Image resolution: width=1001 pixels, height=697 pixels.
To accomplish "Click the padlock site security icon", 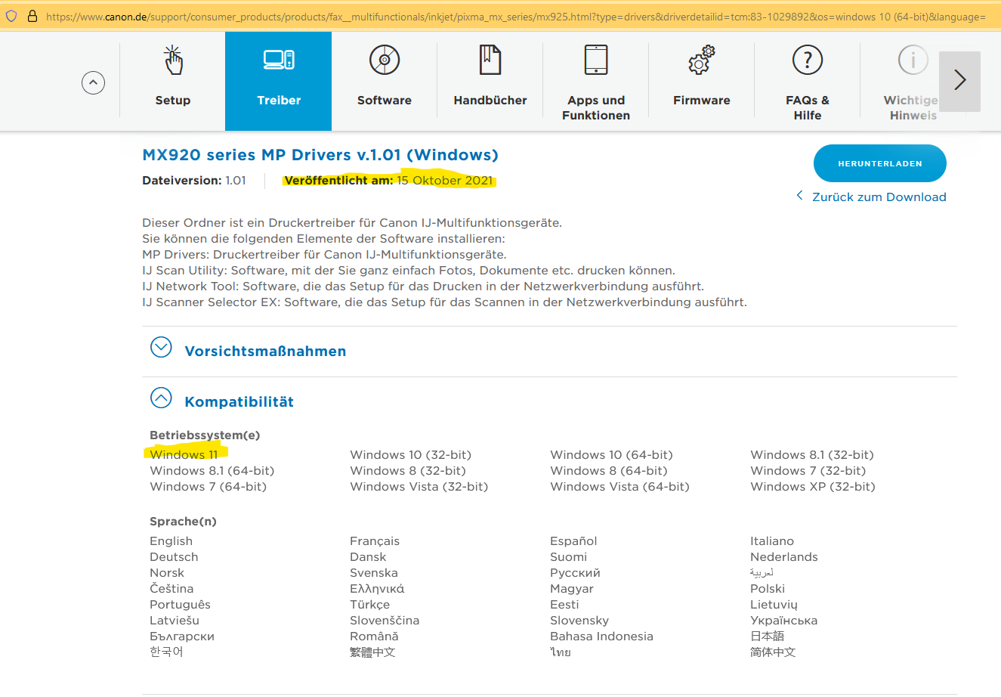I will tap(32, 16).
